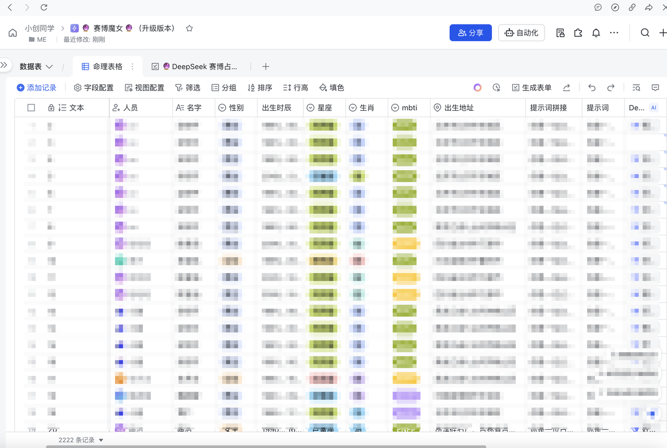This screenshot has width=667, height=448.
Task: Select the 文本 column header
Action: tap(77, 108)
